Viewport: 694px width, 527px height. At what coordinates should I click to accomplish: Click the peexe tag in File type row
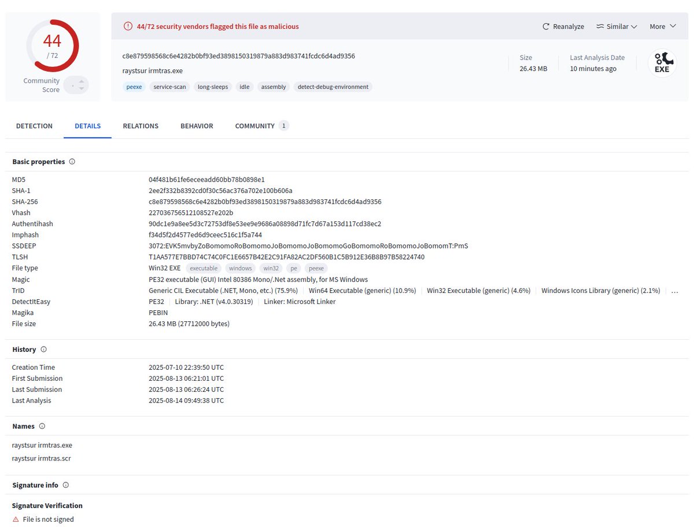coord(316,268)
